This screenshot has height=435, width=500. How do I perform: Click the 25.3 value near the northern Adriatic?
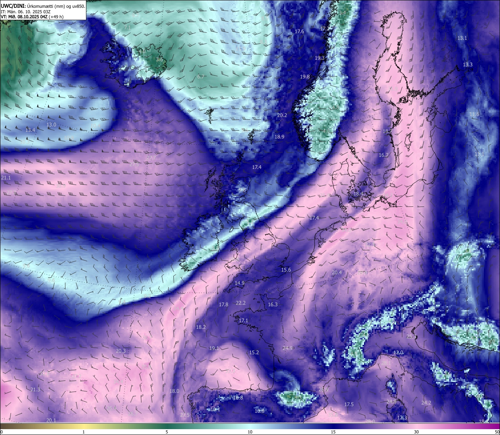pos(412,336)
